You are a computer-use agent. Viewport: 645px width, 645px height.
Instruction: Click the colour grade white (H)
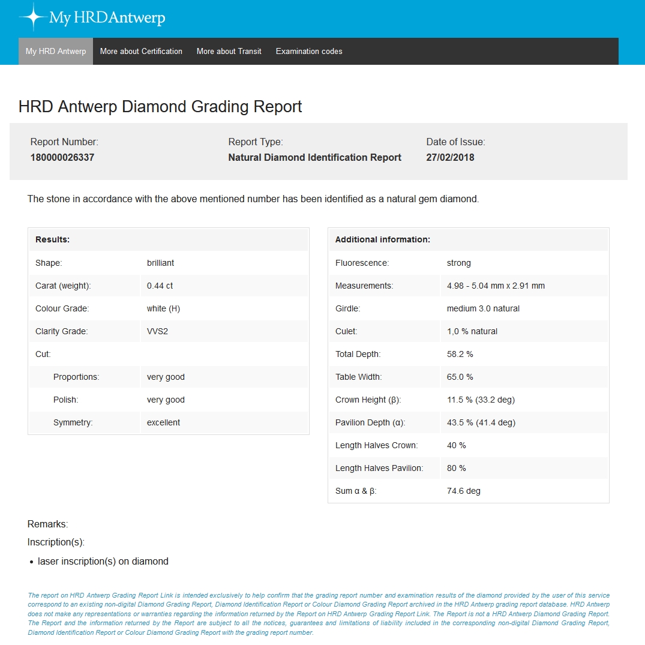click(163, 308)
